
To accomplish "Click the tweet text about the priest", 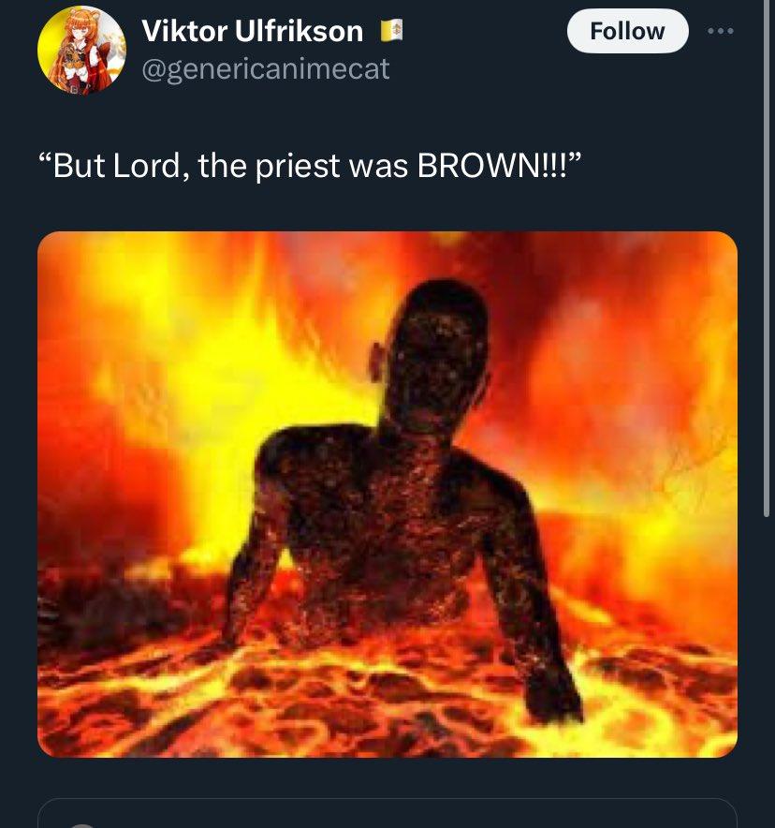I will pyautogui.click(x=317, y=166).
